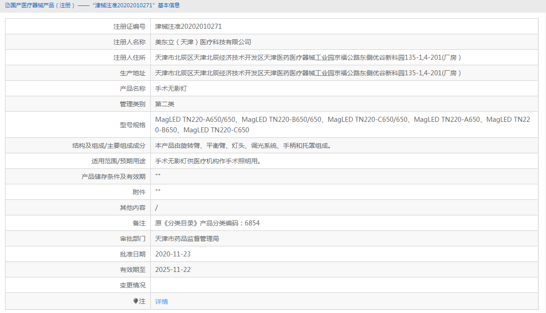
Task: Click the document icon before the breadcrumb title
Action: (7, 5)
